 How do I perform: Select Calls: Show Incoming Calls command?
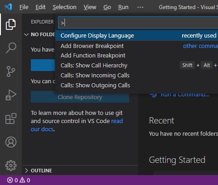(137, 75)
